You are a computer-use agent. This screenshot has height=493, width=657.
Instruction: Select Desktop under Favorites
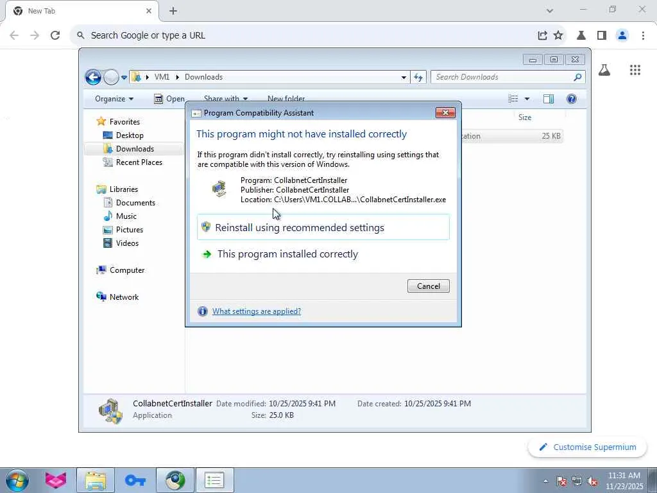point(124,135)
